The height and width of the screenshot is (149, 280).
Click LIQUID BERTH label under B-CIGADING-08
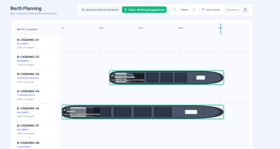[24, 147]
